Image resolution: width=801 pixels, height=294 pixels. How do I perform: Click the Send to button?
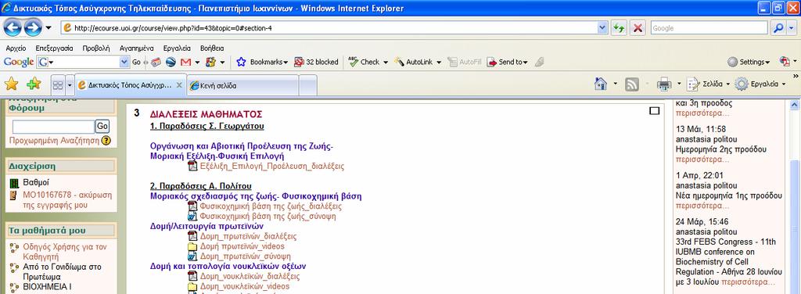[x=507, y=62]
